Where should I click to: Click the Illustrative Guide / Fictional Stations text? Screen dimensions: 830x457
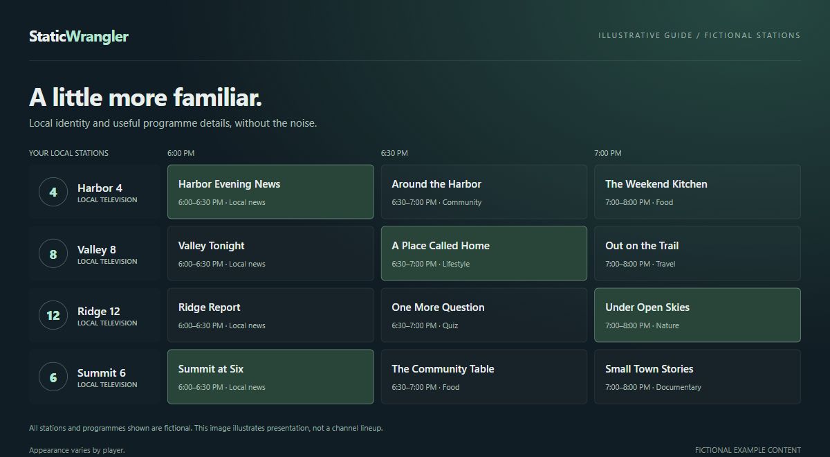[x=699, y=35]
